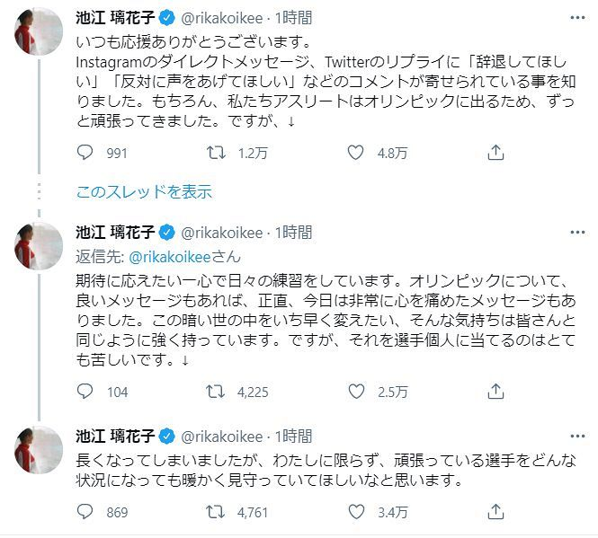Like the first tweet with 4.8万 likes
Viewport: 598px width, 538px height.
click(357, 154)
